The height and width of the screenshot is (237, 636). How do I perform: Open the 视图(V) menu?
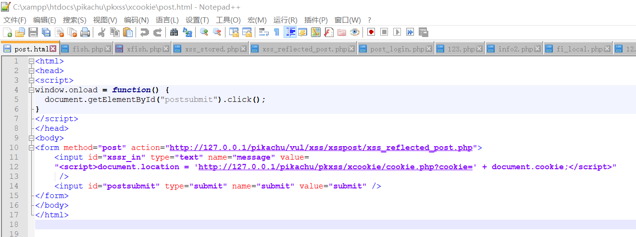click(105, 20)
